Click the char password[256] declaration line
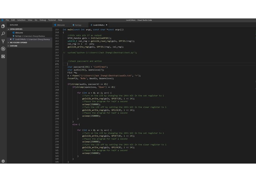Viewport: 256px width, 182px height. [88, 67]
